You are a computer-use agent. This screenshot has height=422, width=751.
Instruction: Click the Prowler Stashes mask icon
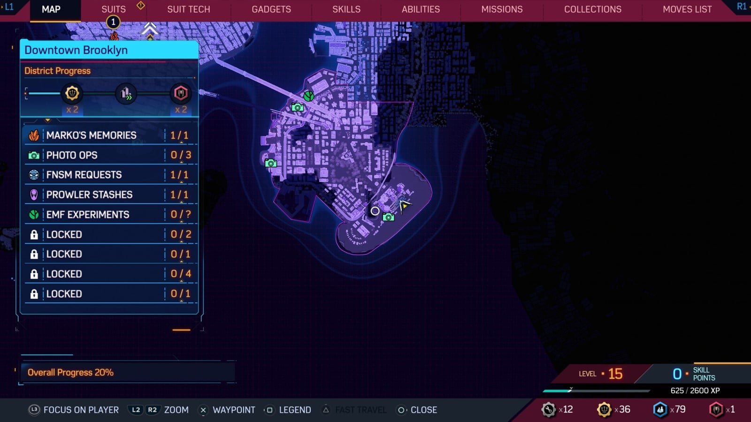[x=34, y=195]
